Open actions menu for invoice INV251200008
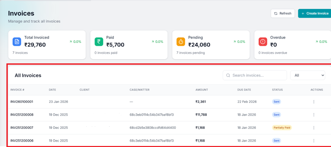The height and width of the screenshot is (147, 331). pos(314,115)
